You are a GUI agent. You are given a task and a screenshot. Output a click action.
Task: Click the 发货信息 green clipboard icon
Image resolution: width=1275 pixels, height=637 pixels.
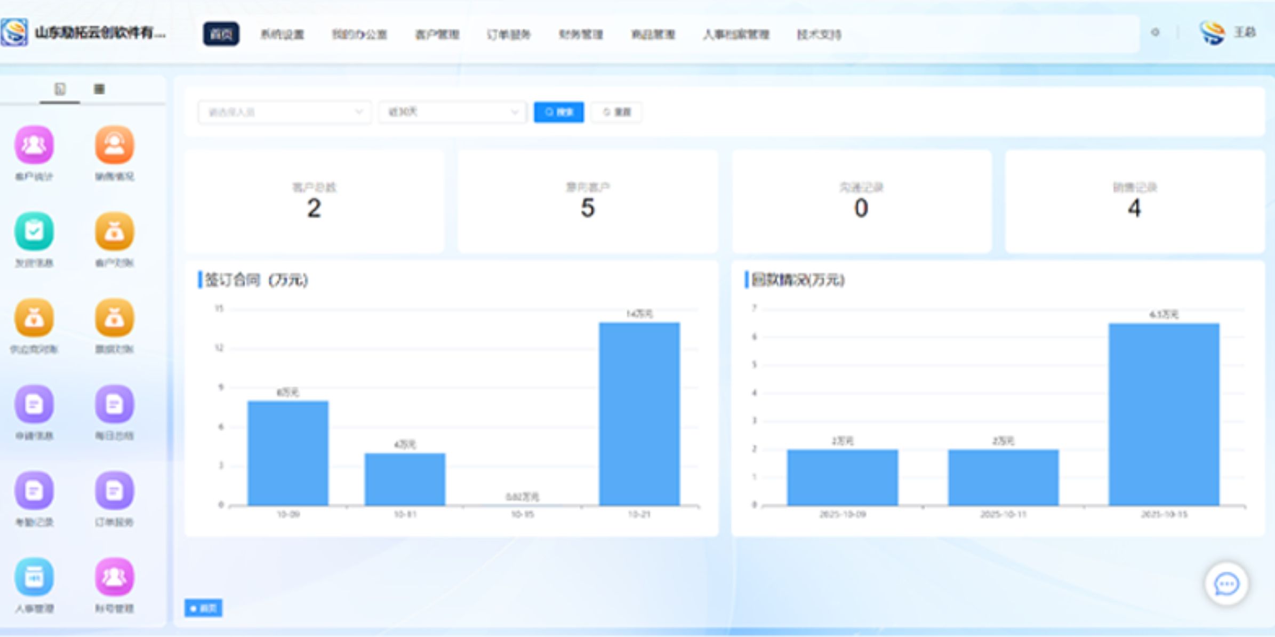(34, 232)
